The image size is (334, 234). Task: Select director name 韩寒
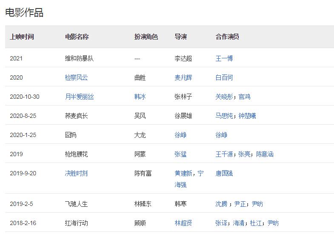[180, 204]
